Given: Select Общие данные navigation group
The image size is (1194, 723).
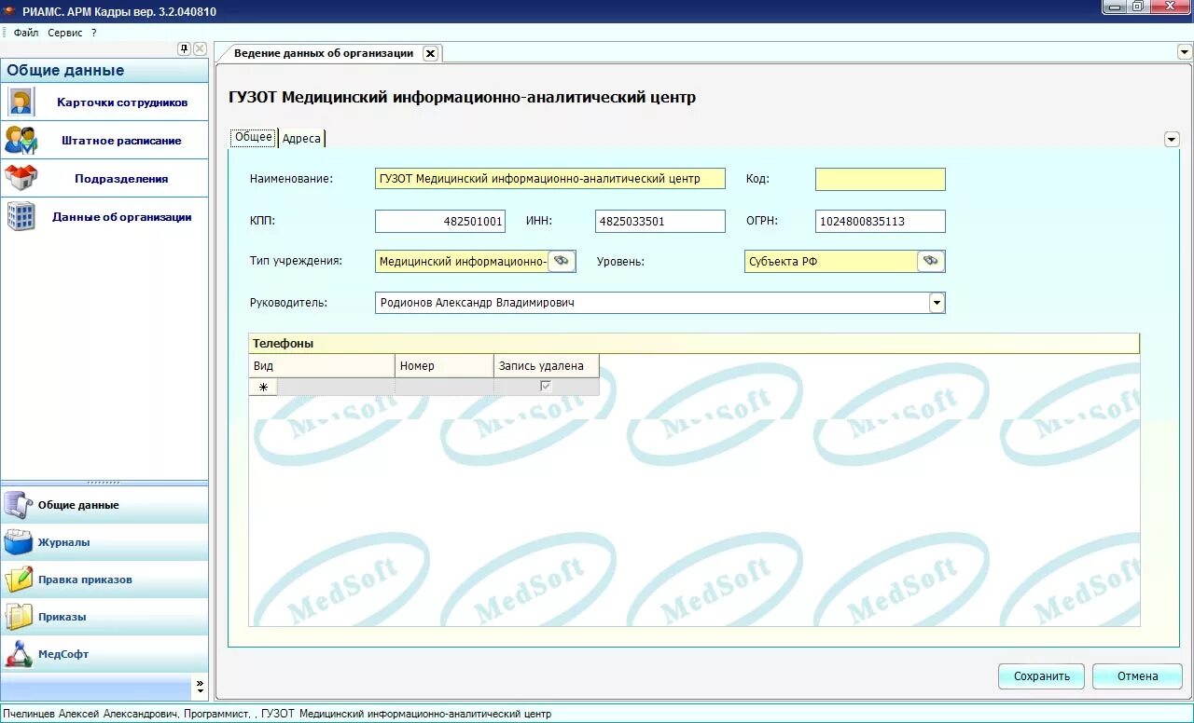Looking at the screenshot, I should (x=104, y=504).
